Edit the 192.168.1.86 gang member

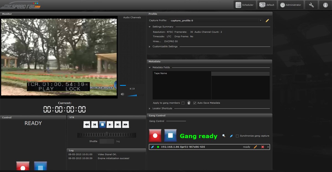click(x=255, y=147)
